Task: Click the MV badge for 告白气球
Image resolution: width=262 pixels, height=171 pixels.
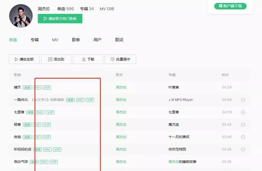Action: pos(44,162)
